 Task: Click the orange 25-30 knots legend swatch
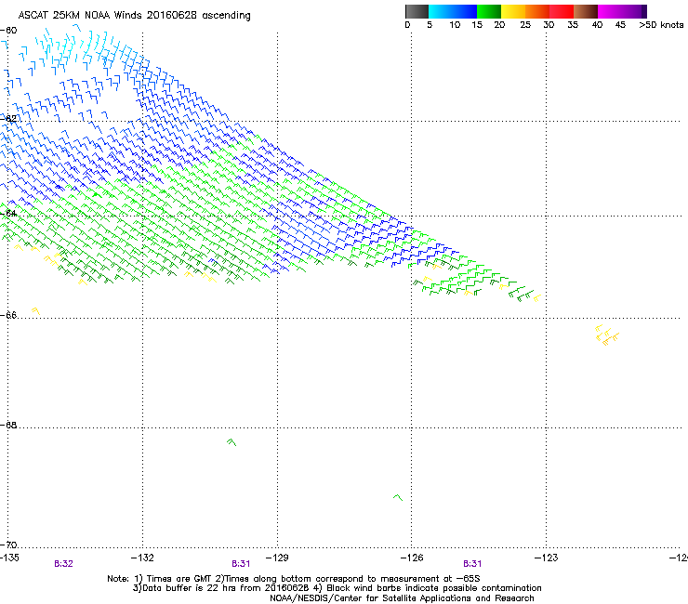[537, 11]
